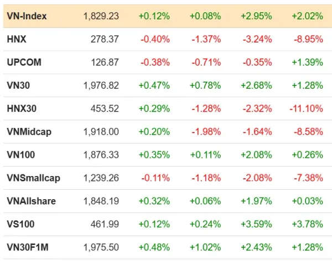Click VN-Index value 1,829.23
Image resolution: width=332 pixels, height=261 pixels.
click(x=101, y=16)
